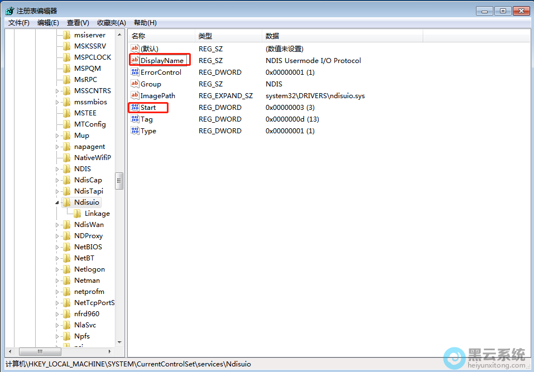Select the Linkage subkey folder icon
The height and width of the screenshot is (372, 534).
click(78, 214)
